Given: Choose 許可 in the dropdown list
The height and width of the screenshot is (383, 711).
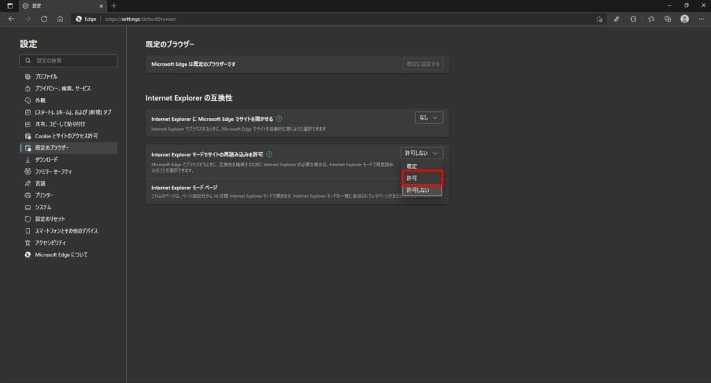Looking at the screenshot, I should pos(422,178).
